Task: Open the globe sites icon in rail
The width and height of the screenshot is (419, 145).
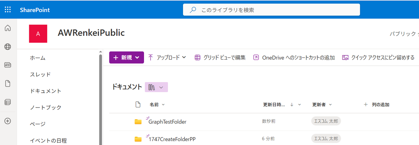Action: point(8,47)
